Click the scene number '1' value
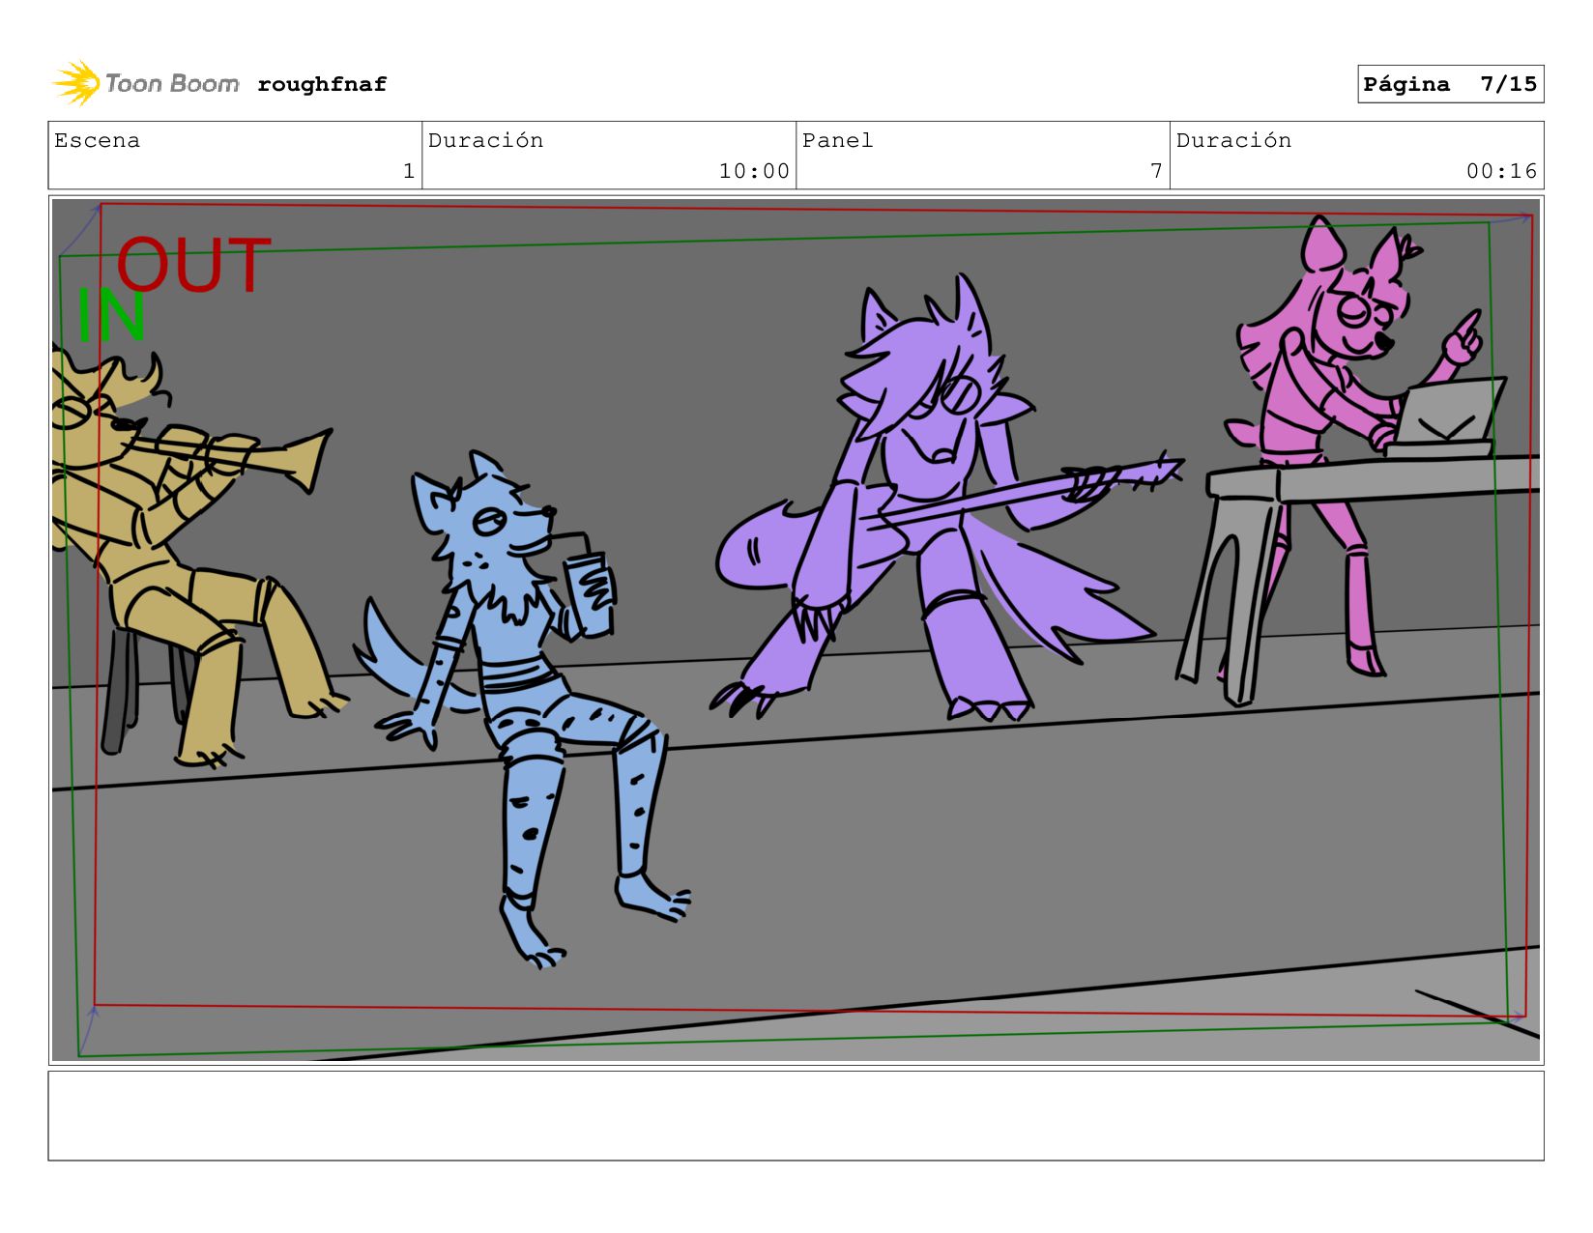Image resolution: width=1593 pixels, height=1233 pixels. pos(409,171)
